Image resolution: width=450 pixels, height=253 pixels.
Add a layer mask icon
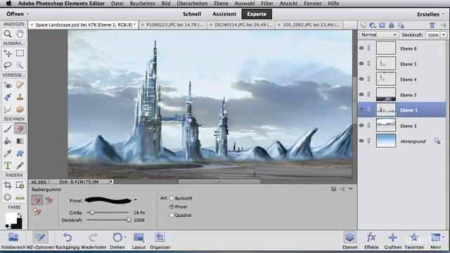[382, 25]
